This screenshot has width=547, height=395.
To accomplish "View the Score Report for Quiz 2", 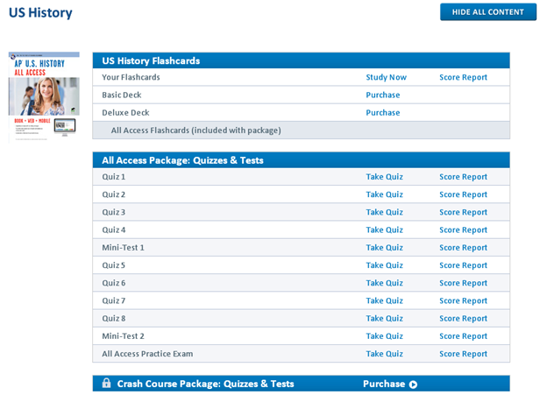I will click(463, 194).
